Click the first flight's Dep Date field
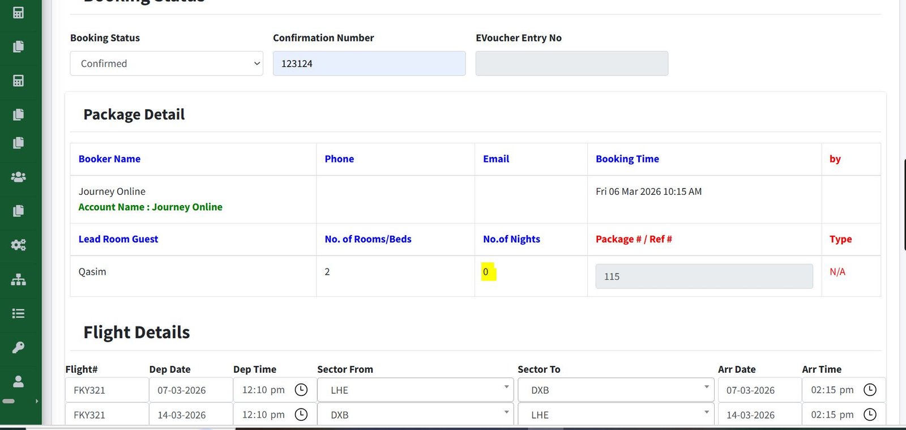This screenshot has height=430, width=906. click(x=191, y=390)
